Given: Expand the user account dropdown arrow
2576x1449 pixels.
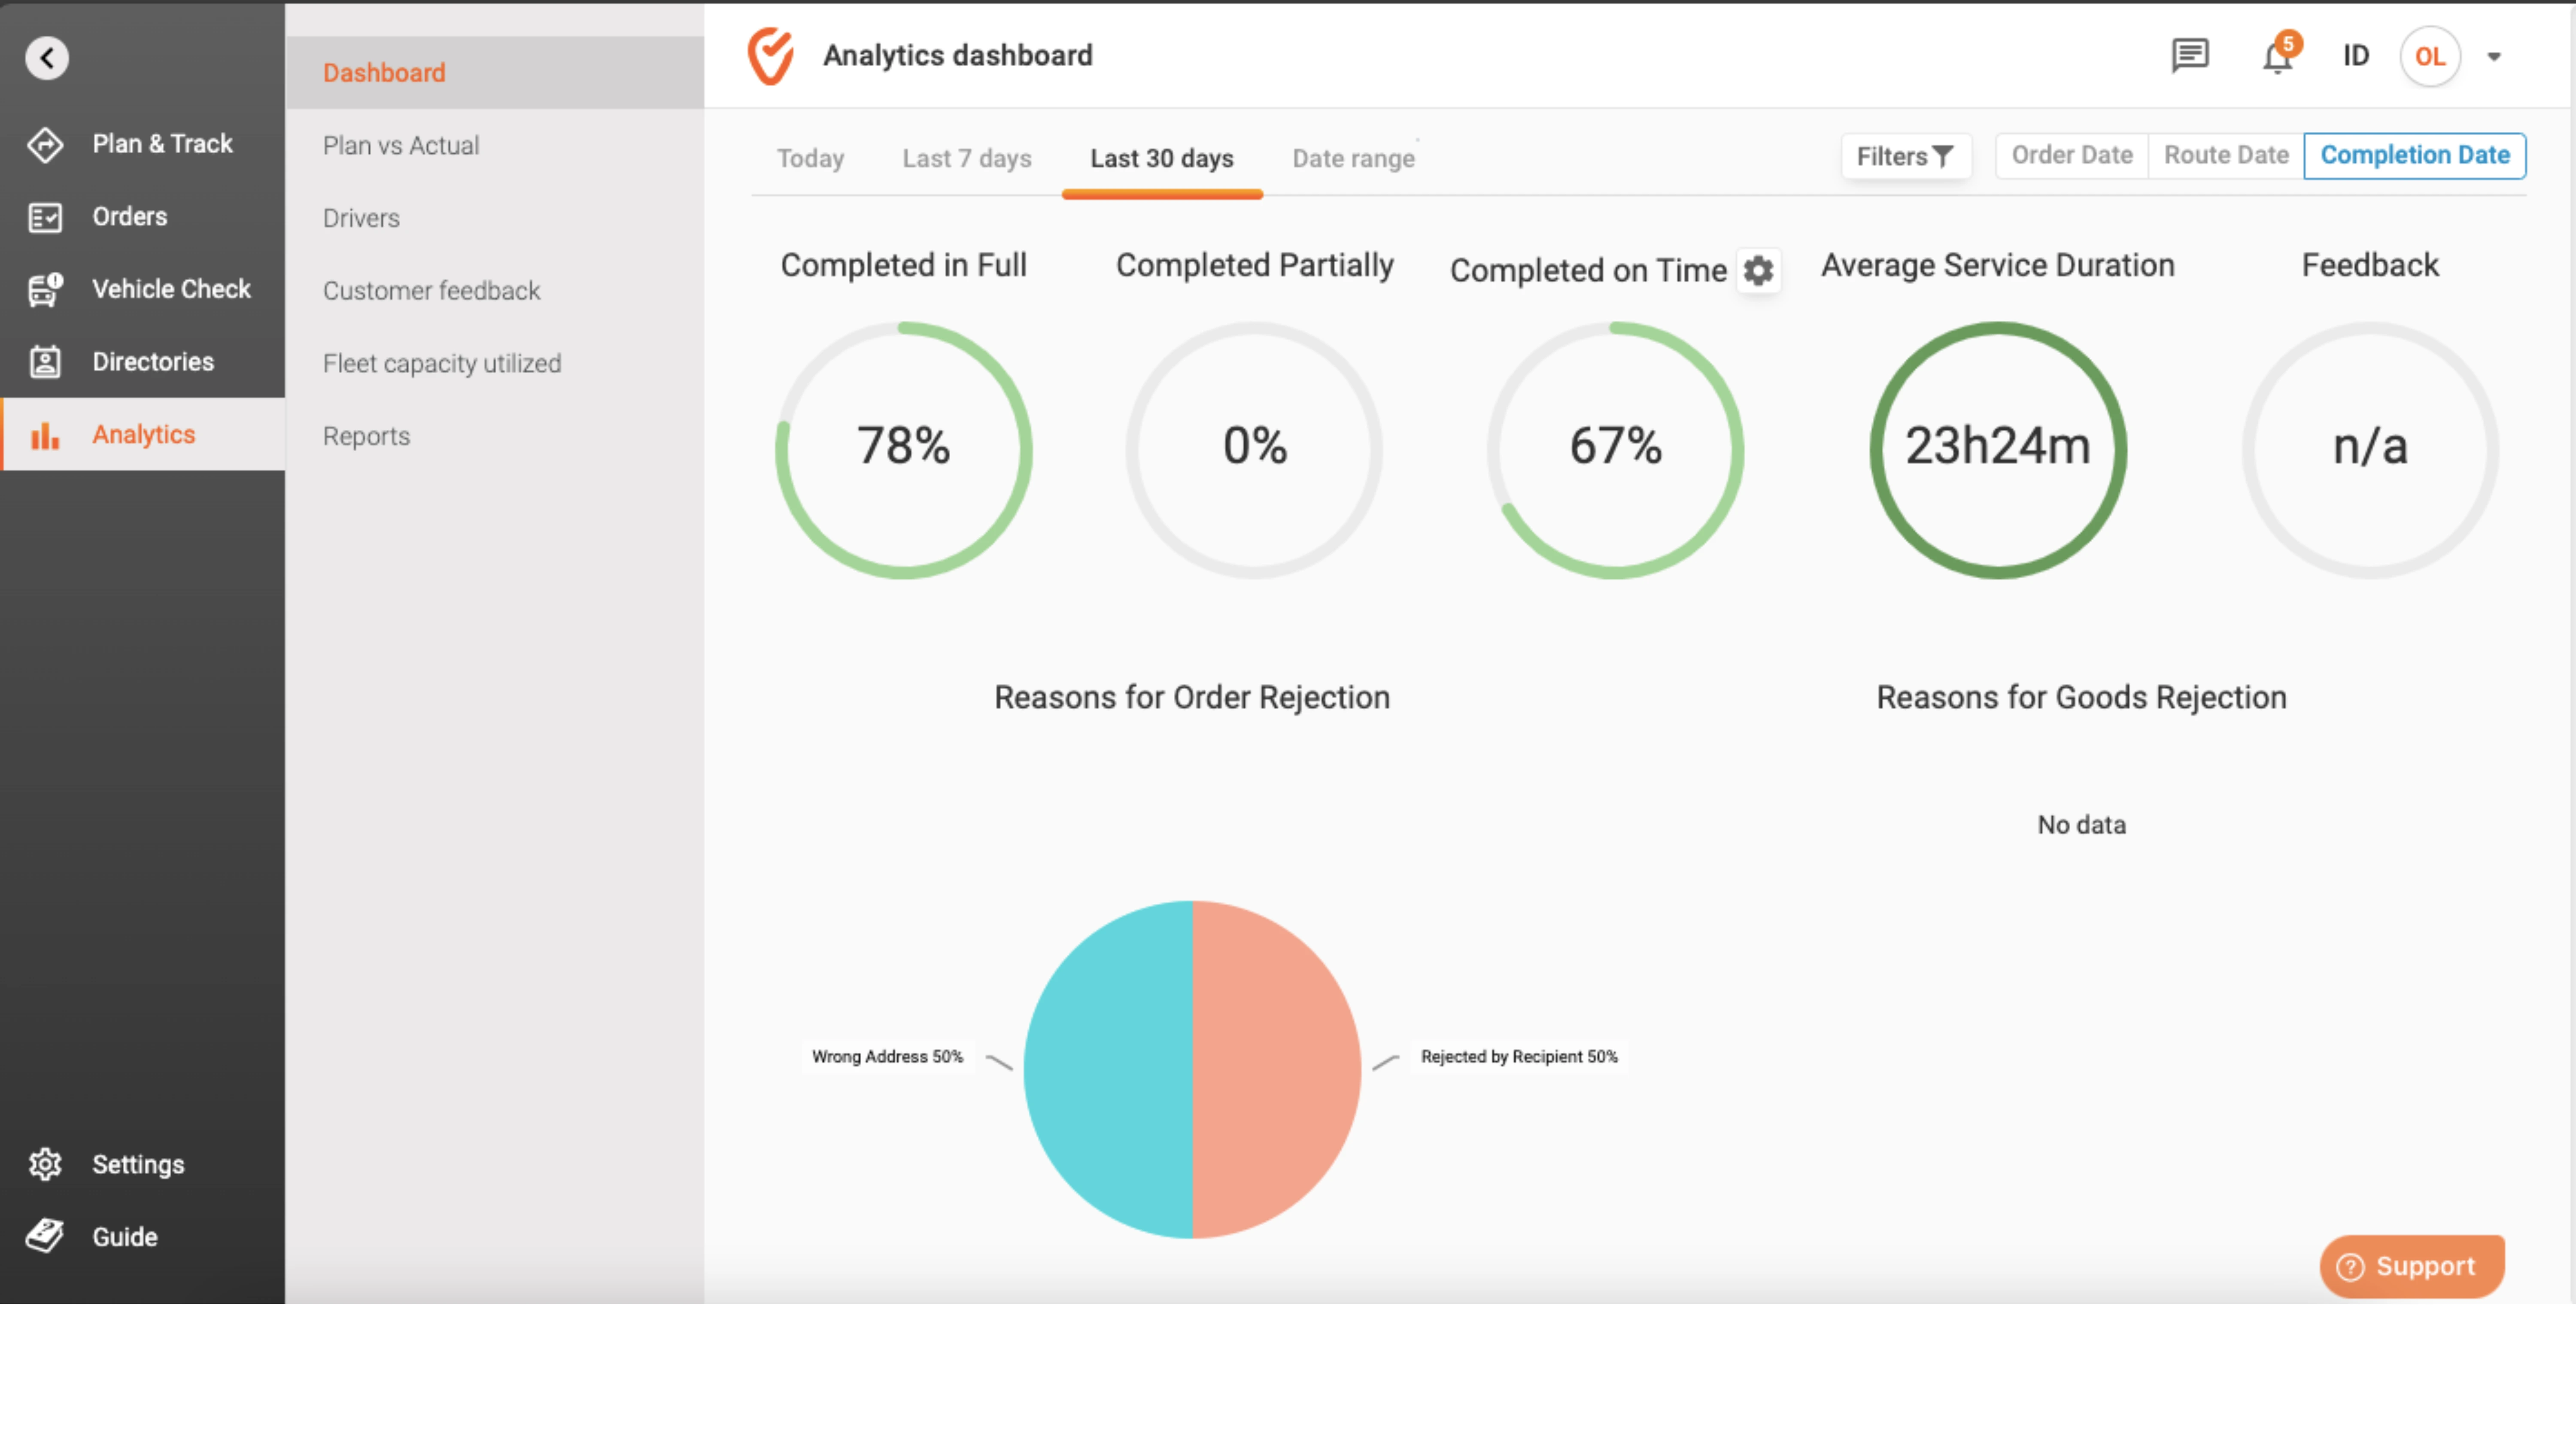Looking at the screenshot, I should 2494,57.
